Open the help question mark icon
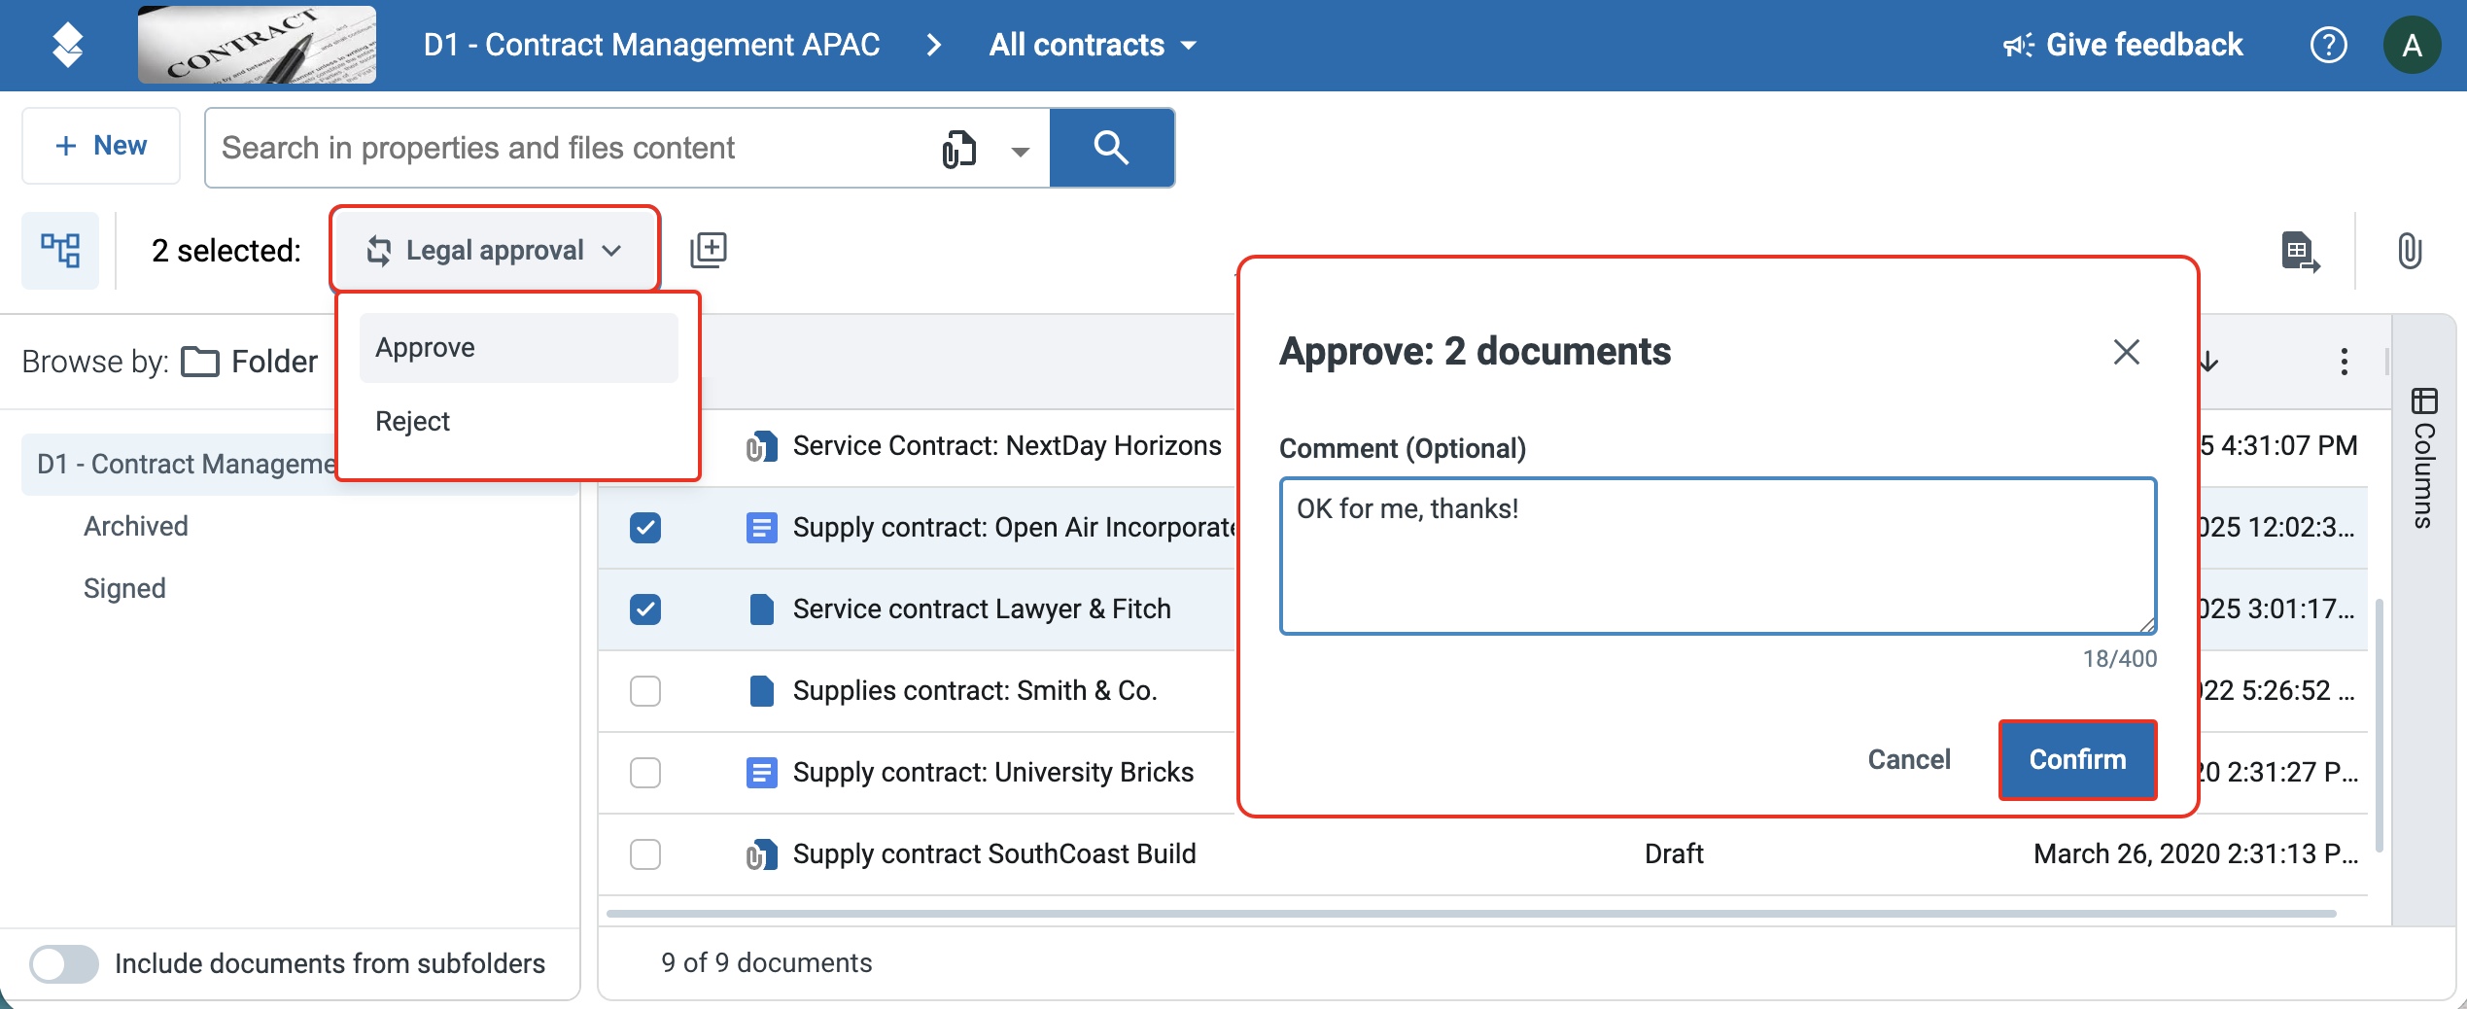 pyautogui.click(x=2328, y=45)
